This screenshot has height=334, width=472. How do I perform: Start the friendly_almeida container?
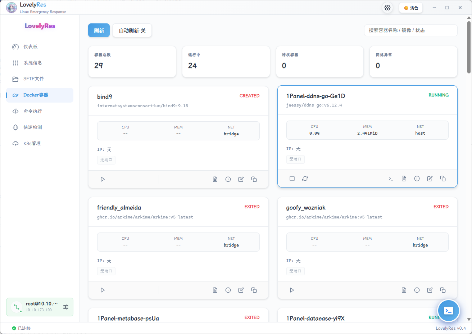click(103, 290)
